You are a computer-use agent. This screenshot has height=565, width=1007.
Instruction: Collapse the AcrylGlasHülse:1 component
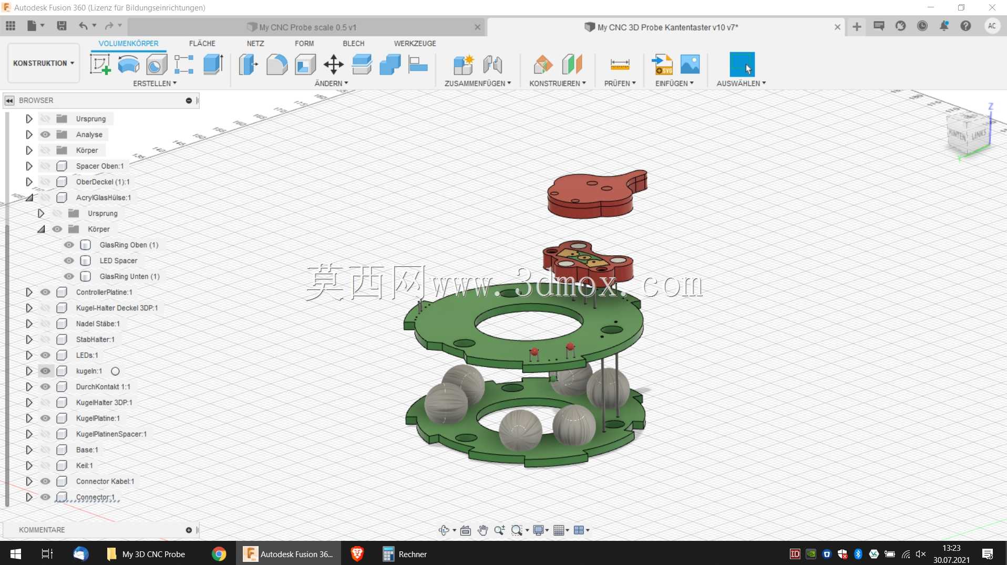coord(29,197)
